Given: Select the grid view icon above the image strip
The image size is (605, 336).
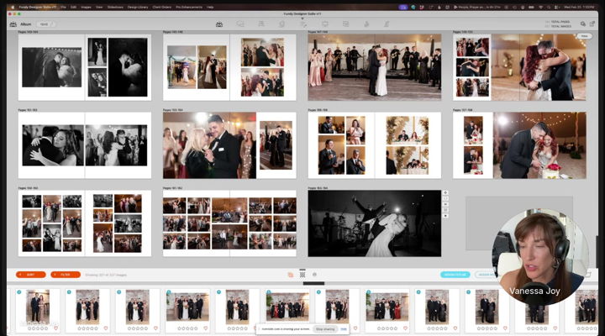Looking at the screenshot, I should (x=302, y=274).
